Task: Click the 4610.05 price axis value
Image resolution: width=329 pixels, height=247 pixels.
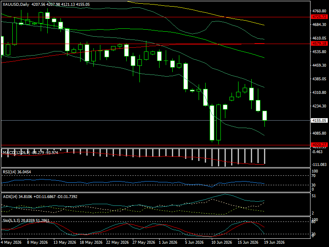Action: point(319,38)
